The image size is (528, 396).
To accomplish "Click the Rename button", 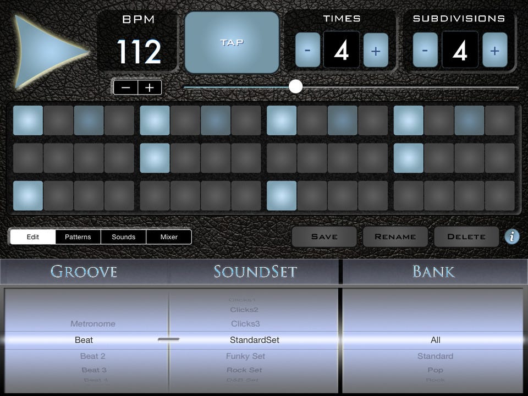I will (395, 237).
